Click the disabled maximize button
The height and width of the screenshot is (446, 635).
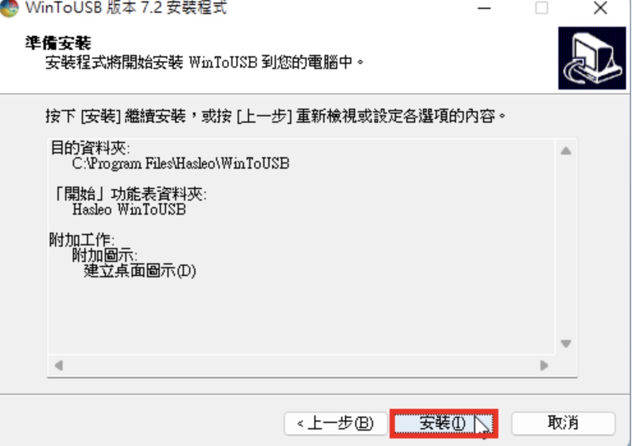point(542,8)
